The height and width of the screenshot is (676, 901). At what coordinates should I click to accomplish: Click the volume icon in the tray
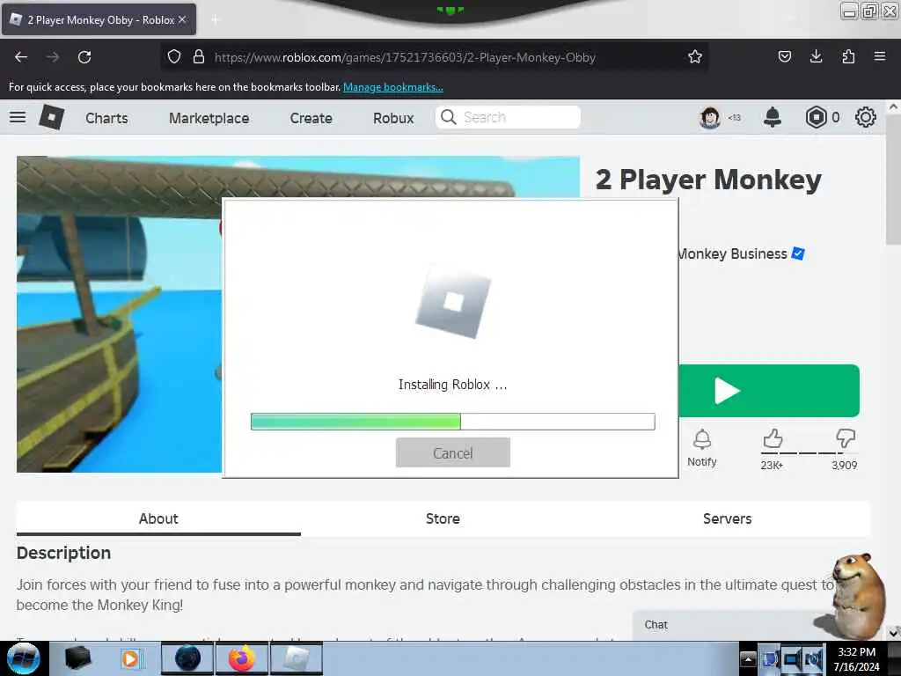coord(813,658)
